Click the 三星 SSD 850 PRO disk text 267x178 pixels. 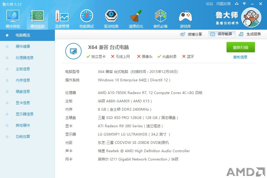click(138, 118)
